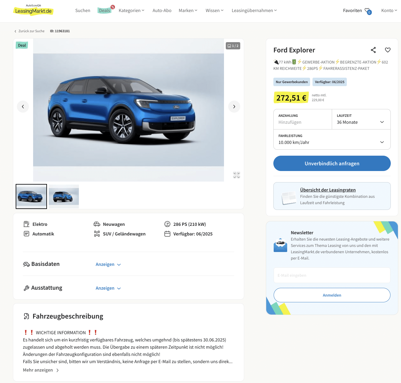Click the Verfügbar calendar icon

tap(167, 234)
